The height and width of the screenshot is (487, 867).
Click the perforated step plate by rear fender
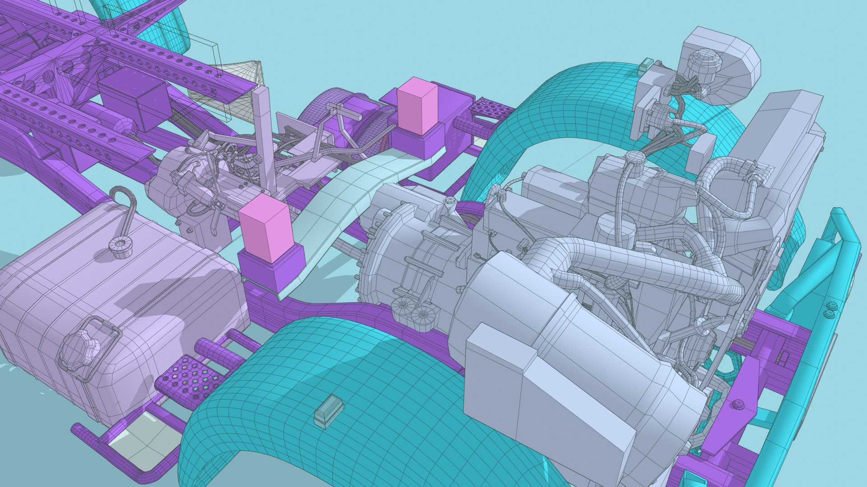point(492,107)
